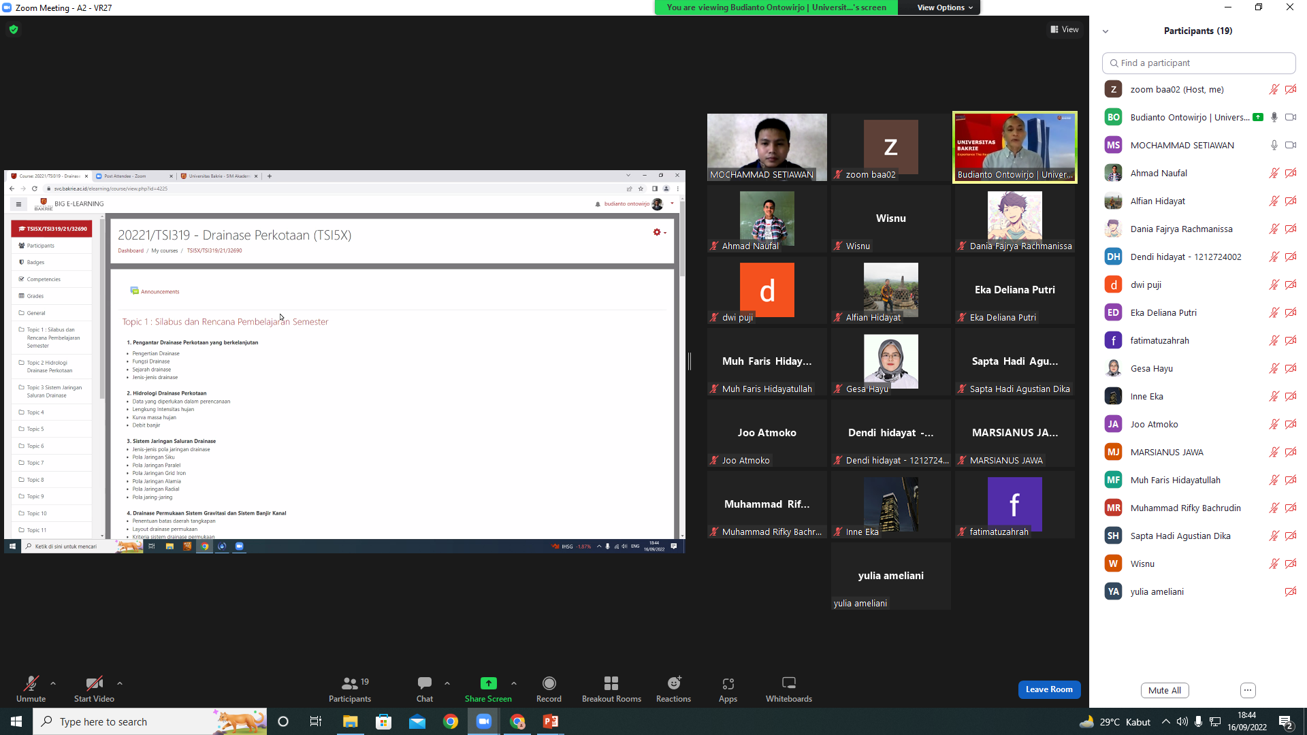The image size is (1307, 735).
Task: Open the Chat panel
Action: [x=425, y=689]
